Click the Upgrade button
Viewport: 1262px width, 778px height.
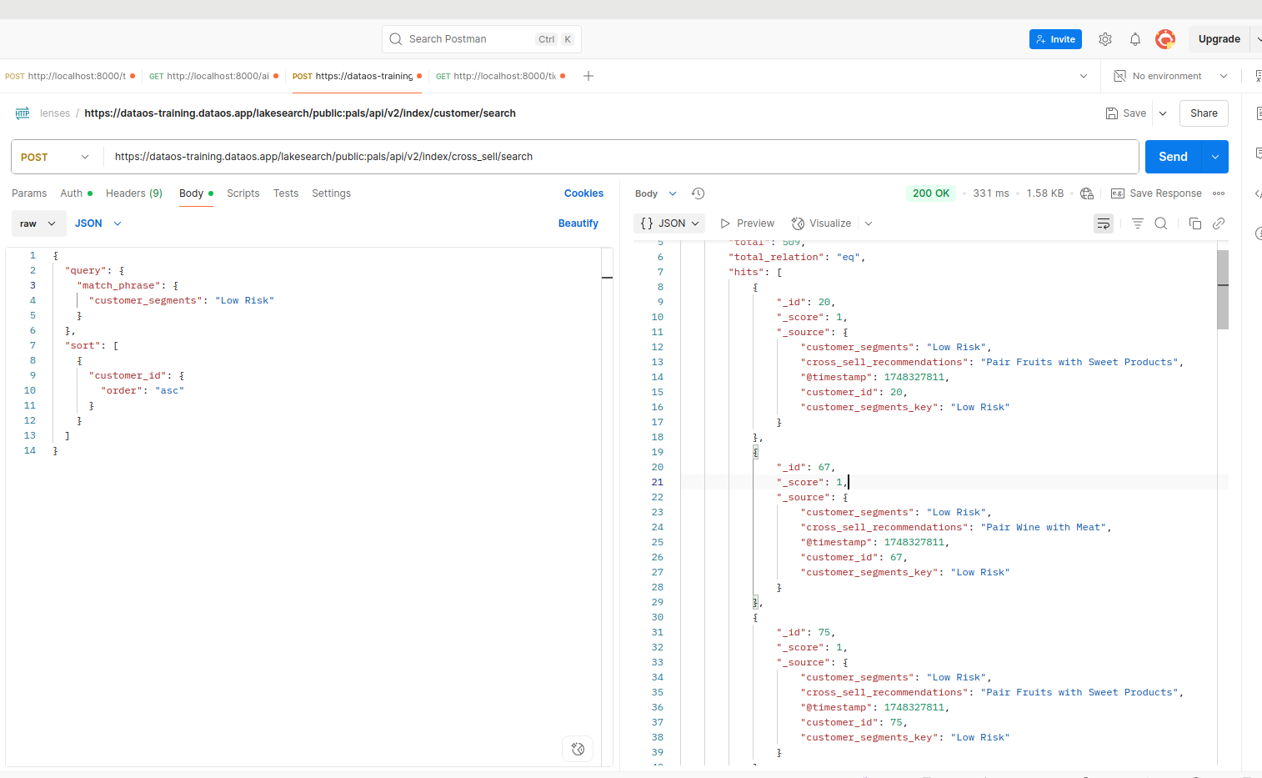coord(1219,39)
